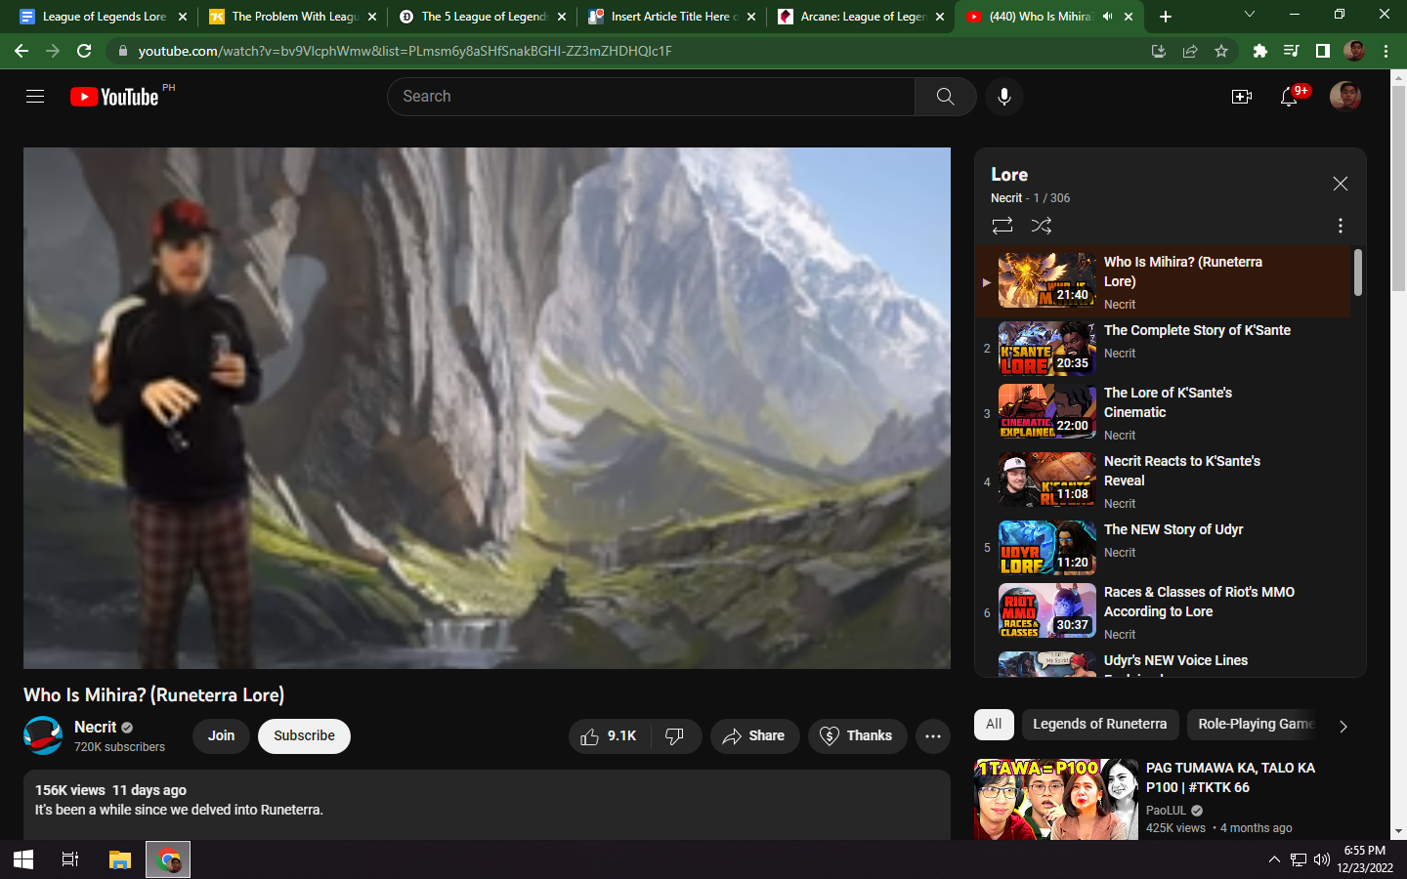This screenshot has width=1407, height=879.
Task: Open the notifications bell
Action: coord(1290,97)
